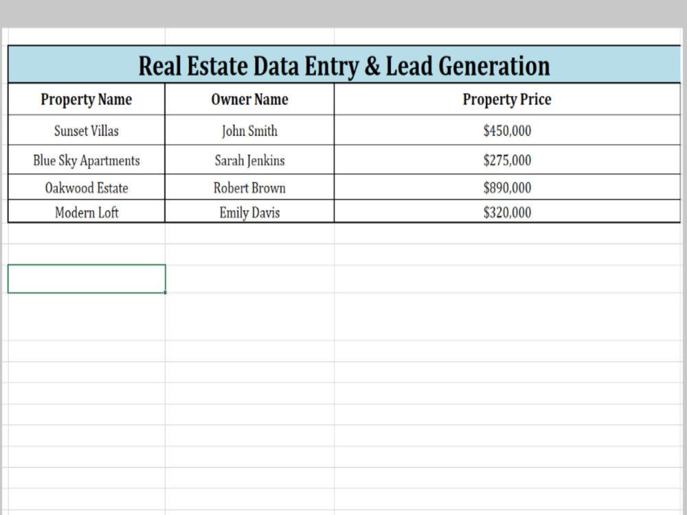The height and width of the screenshot is (515, 687).
Task: Select the title cell "Real Estate Data Entry & Lead Generation"
Action: [344, 65]
